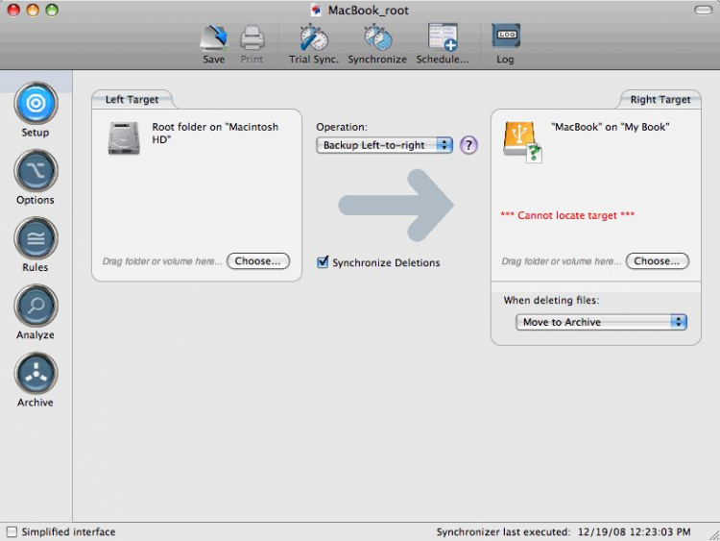Toggle Synchronize Deletions checkbox
The width and height of the screenshot is (720, 541).
(x=323, y=262)
